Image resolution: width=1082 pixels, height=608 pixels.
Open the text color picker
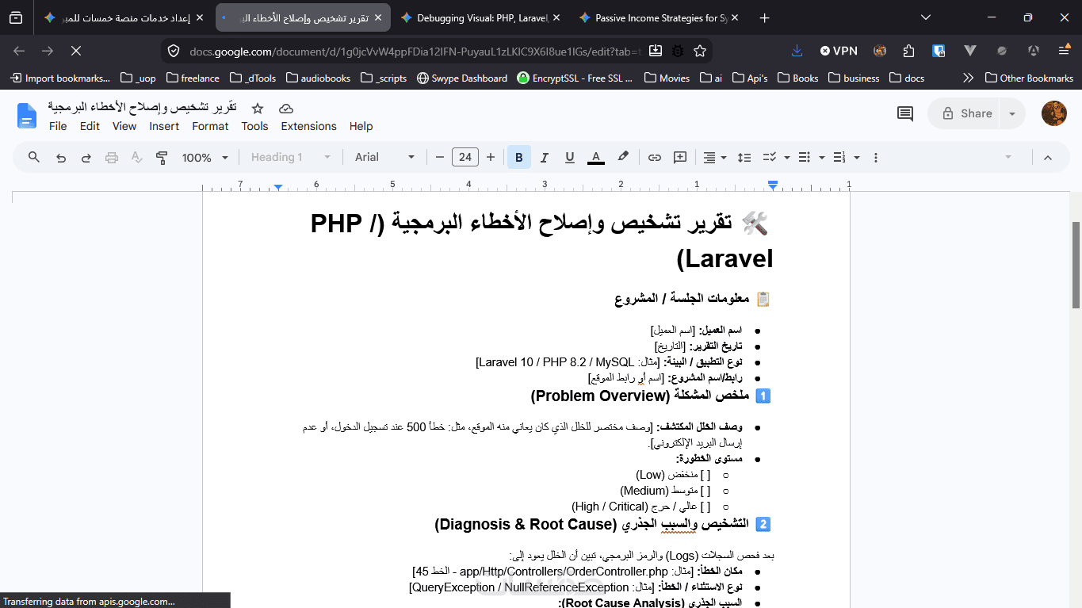point(596,158)
